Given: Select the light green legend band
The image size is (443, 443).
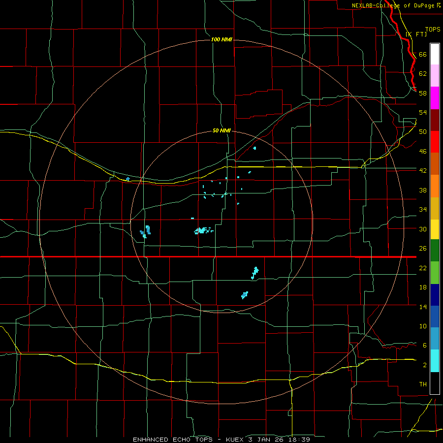Looking at the screenshot, I should pyautogui.click(x=435, y=273).
